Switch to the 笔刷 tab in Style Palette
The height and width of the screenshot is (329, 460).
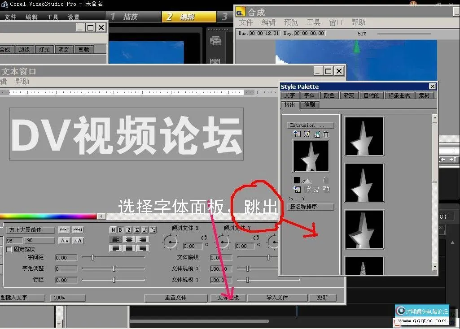309,105
